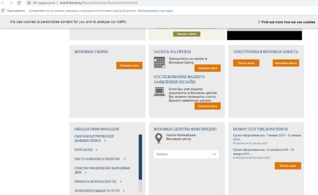Screen dimensions: 318x195
Task: Click Нажмите здесь button under Визовые сборы
Action: pos(130,66)
